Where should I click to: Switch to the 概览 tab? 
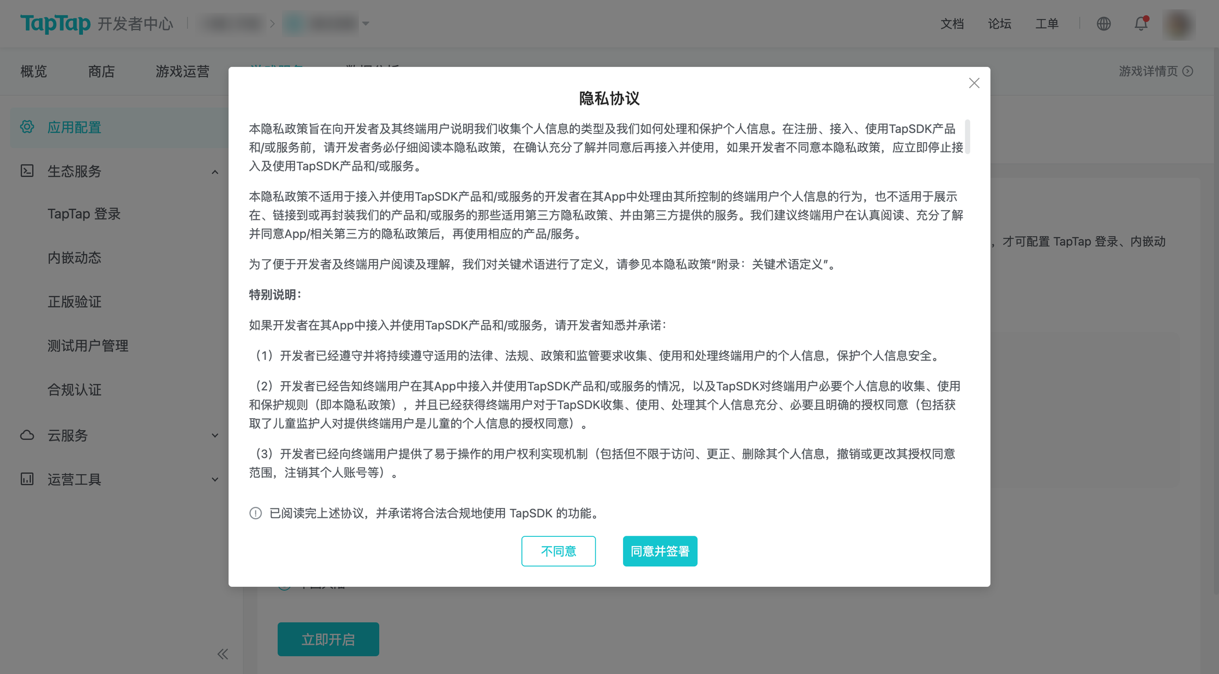click(34, 71)
